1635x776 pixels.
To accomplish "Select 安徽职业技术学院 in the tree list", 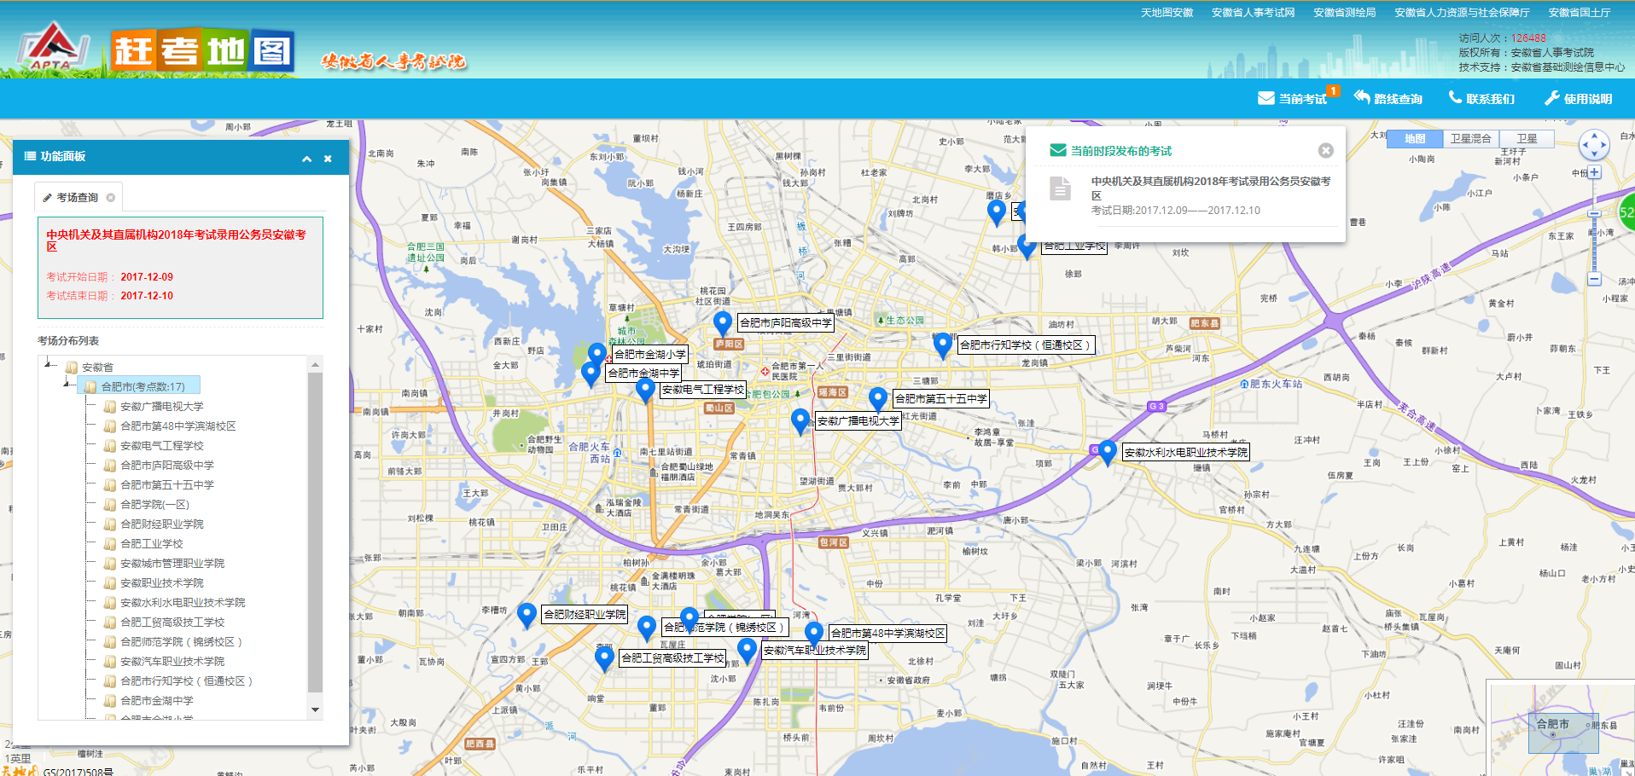I will click(x=161, y=583).
